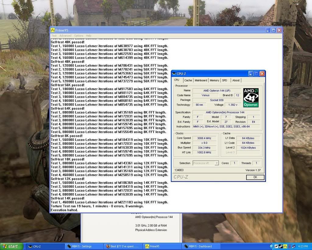The width and height of the screenshot is (312, 250).
Task: Click 'Self-test 14K passed!' in Prime95 log
Action: [x=67, y=198]
